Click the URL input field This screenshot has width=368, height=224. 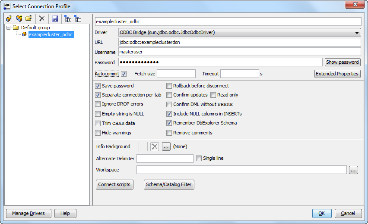click(x=240, y=42)
